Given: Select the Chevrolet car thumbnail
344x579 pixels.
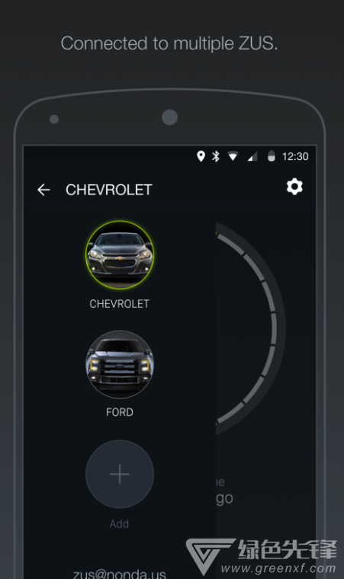Looking at the screenshot, I should 120,254.
